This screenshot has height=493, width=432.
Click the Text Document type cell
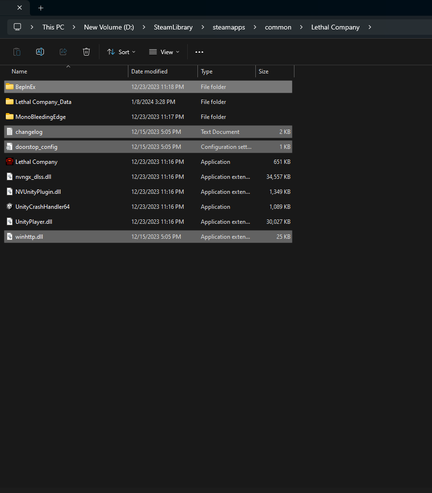(220, 132)
